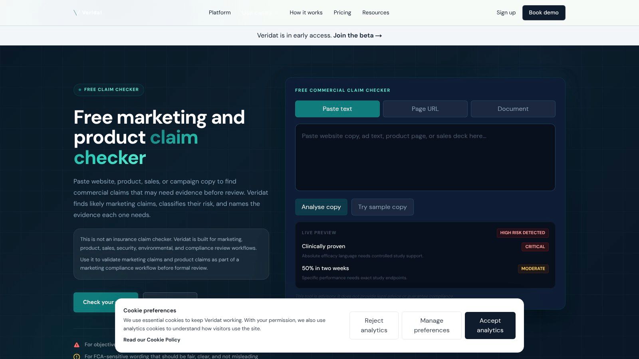Accept analytics cookies
The height and width of the screenshot is (359, 639).
click(490, 325)
